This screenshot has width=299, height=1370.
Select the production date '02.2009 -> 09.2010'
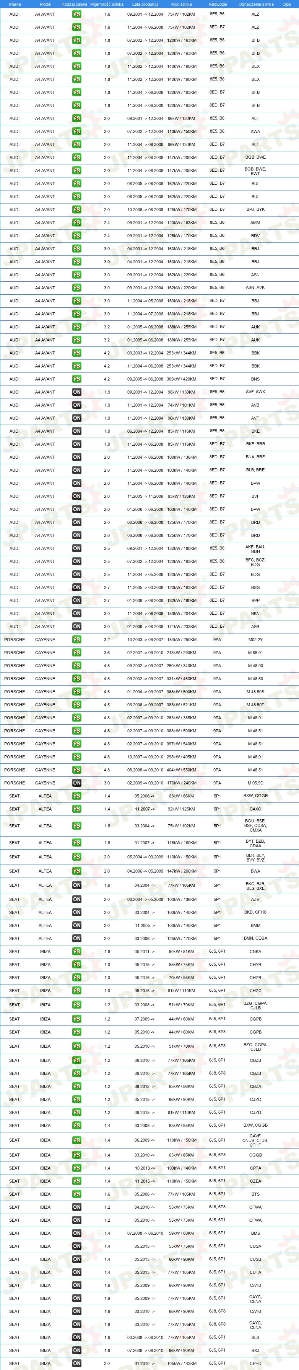145,783
